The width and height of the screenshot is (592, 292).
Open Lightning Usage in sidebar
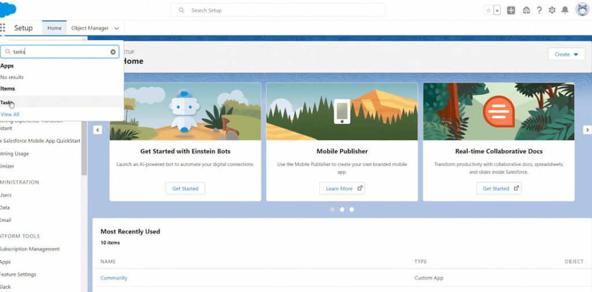click(14, 154)
